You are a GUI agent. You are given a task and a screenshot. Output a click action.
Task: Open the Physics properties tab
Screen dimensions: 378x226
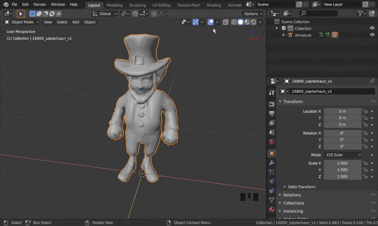pyautogui.click(x=272, y=181)
